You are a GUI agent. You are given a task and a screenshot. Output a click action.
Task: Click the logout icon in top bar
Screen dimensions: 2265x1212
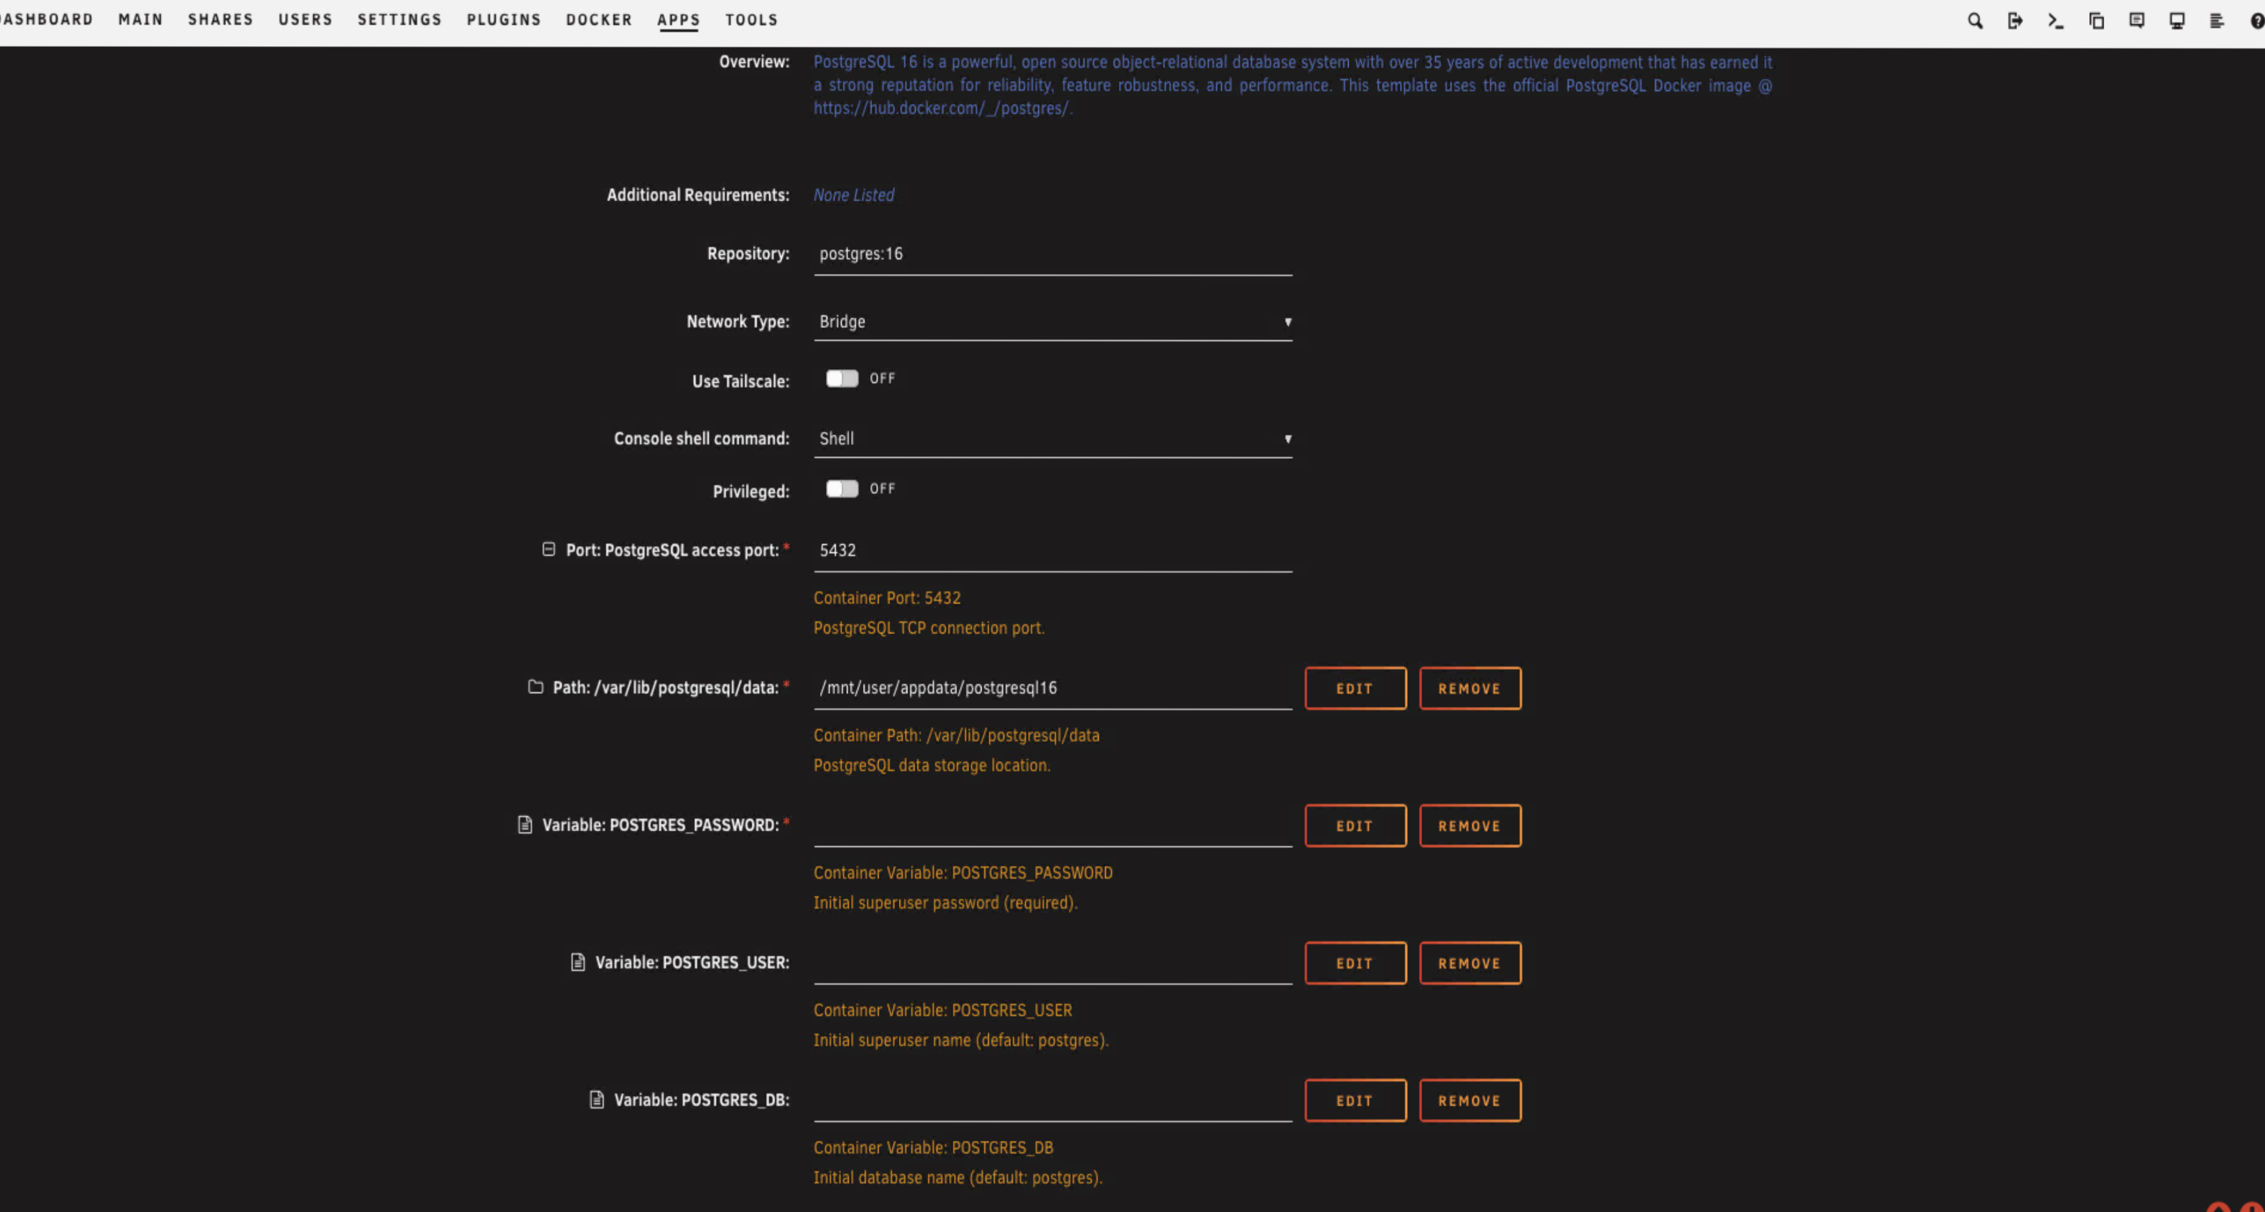(x=2015, y=20)
